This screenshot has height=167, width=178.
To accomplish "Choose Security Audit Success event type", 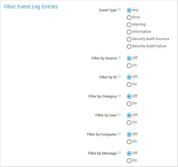I will point(129,39).
